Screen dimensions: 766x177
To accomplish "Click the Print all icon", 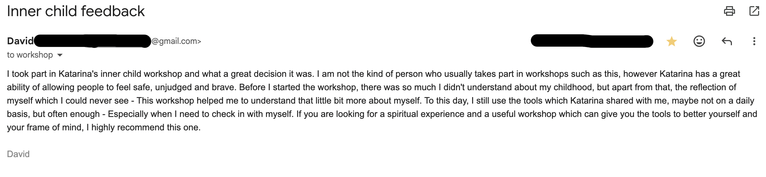I will point(729,11).
